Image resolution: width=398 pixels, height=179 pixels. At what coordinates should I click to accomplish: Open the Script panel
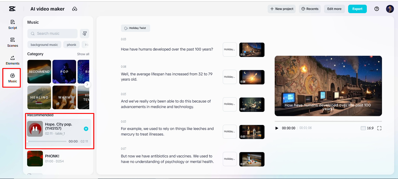(x=13, y=25)
